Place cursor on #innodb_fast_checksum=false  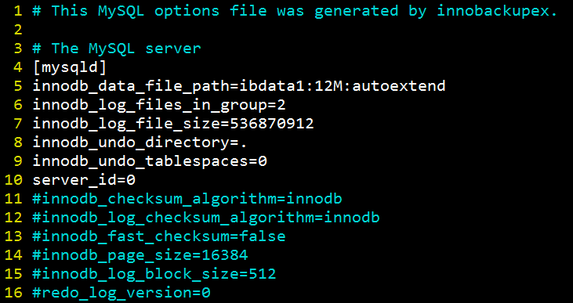tap(159, 236)
